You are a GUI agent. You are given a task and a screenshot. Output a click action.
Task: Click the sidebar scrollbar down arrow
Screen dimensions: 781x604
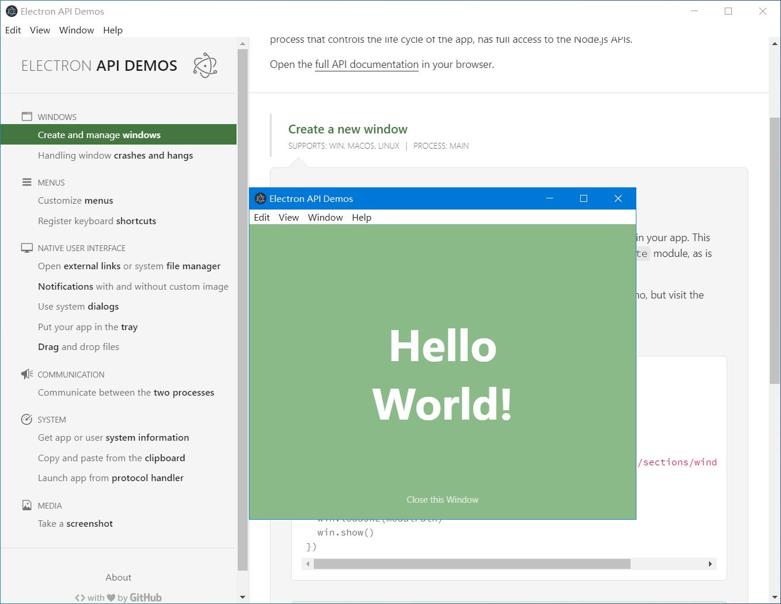[243, 598]
